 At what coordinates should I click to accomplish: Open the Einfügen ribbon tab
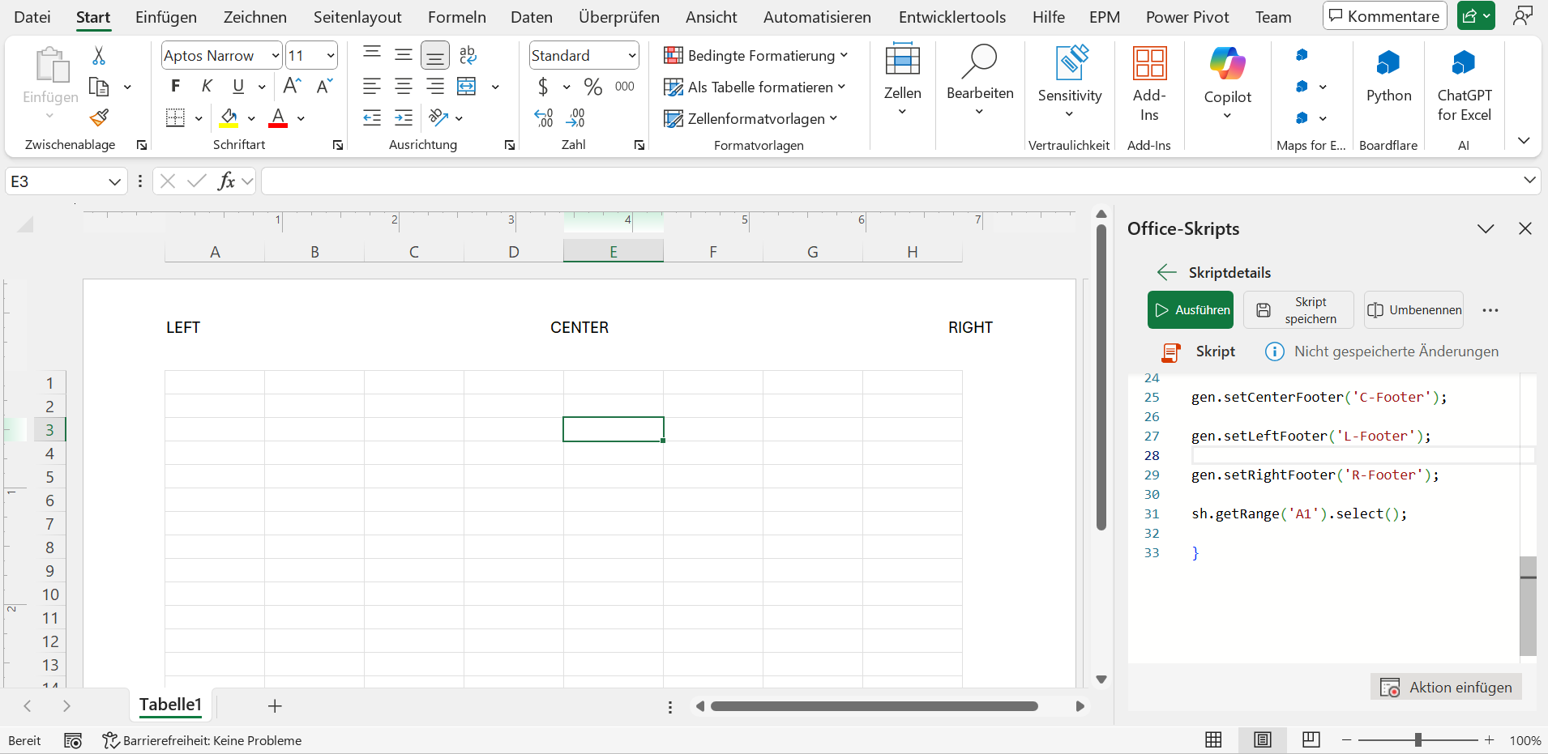tap(166, 17)
